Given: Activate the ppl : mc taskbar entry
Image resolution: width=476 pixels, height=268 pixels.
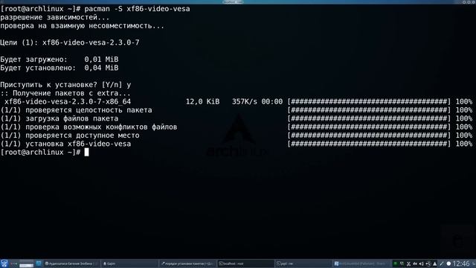Looking at the screenshot, I should [303, 264].
